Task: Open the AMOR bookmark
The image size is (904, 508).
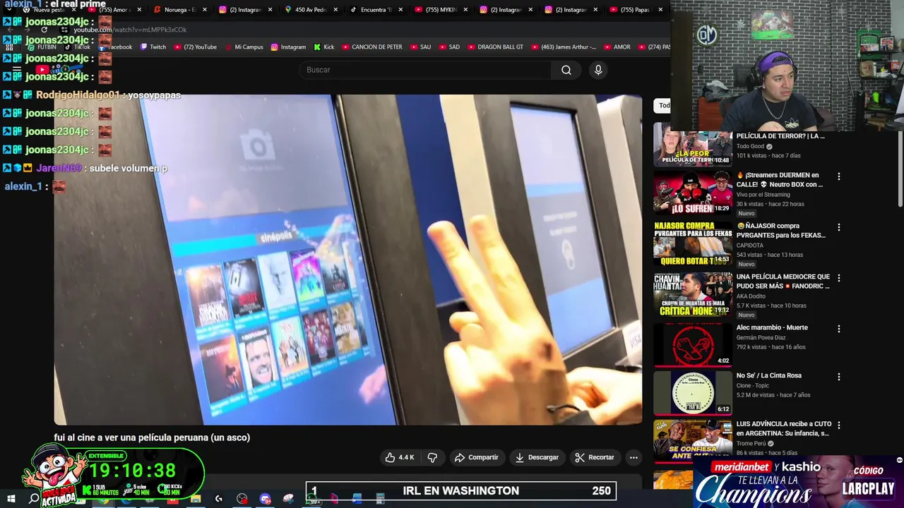Action: tap(617, 47)
